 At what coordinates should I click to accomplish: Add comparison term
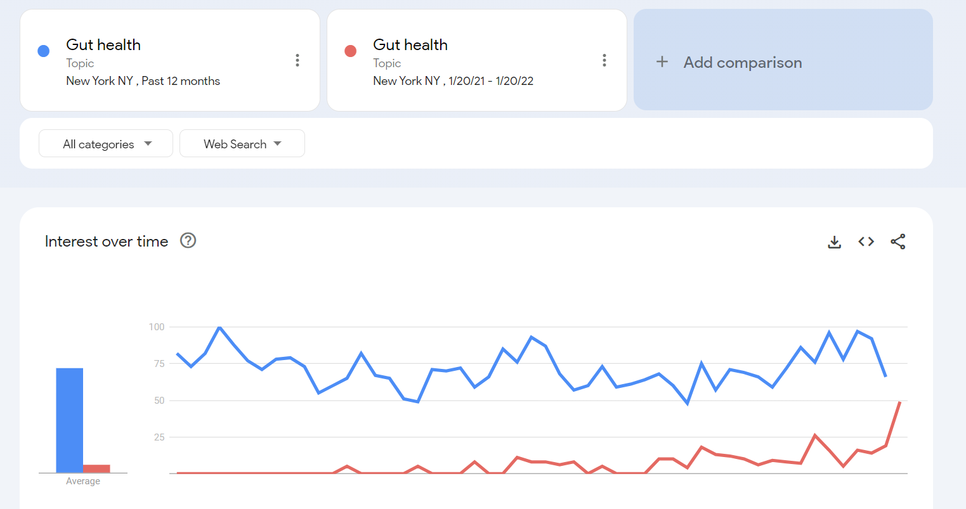742,62
